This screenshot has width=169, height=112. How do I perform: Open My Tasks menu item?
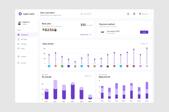click(x=26, y=39)
